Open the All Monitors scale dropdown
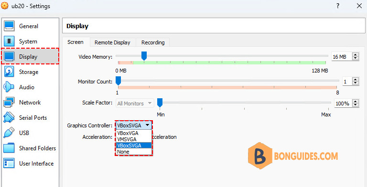The image size is (367, 187). click(135, 104)
